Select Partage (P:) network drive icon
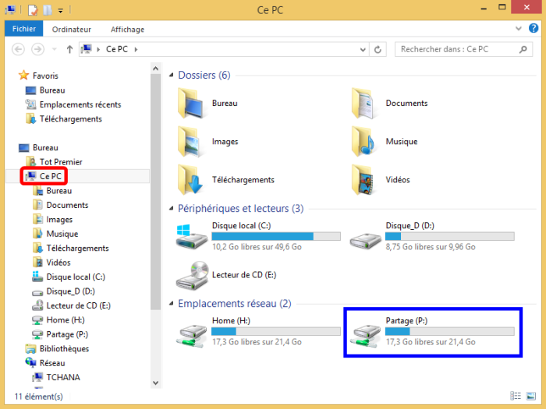546x409 pixels. pos(365,336)
